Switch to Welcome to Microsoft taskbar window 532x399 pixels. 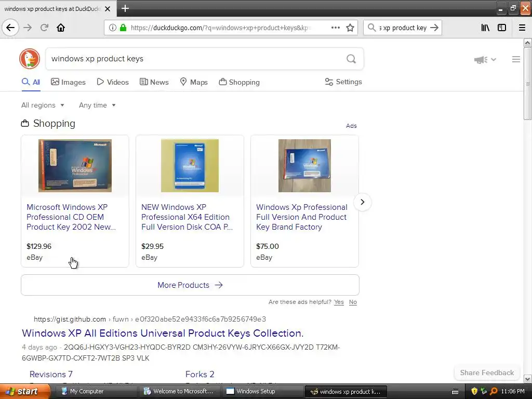(179, 391)
